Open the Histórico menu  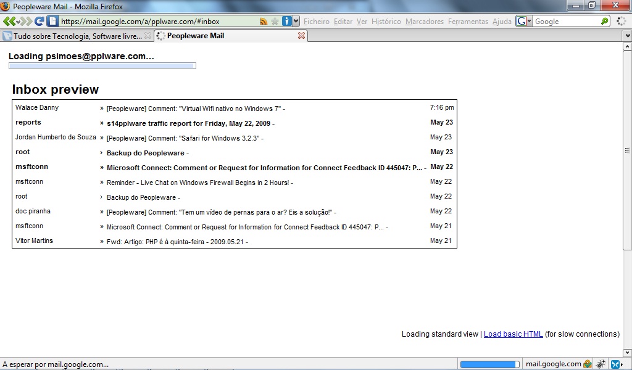pyautogui.click(x=386, y=22)
